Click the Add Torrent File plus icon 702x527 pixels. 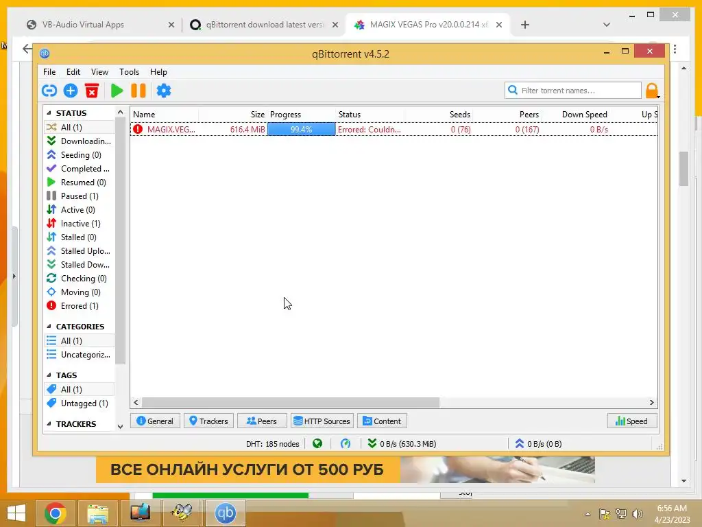tap(71, 91)
